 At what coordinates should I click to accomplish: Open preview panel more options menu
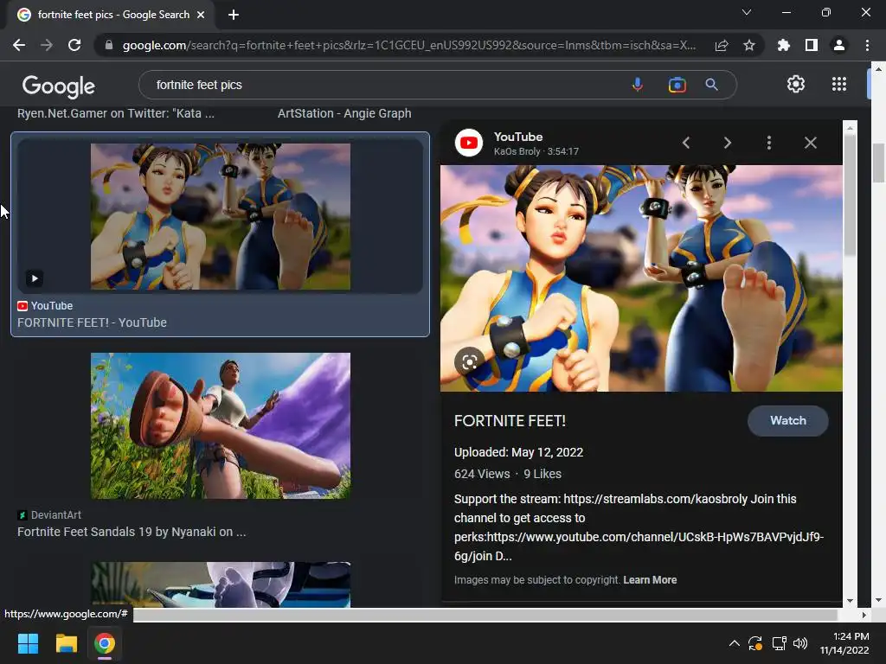pyautogui.click(x=769, y=143)
